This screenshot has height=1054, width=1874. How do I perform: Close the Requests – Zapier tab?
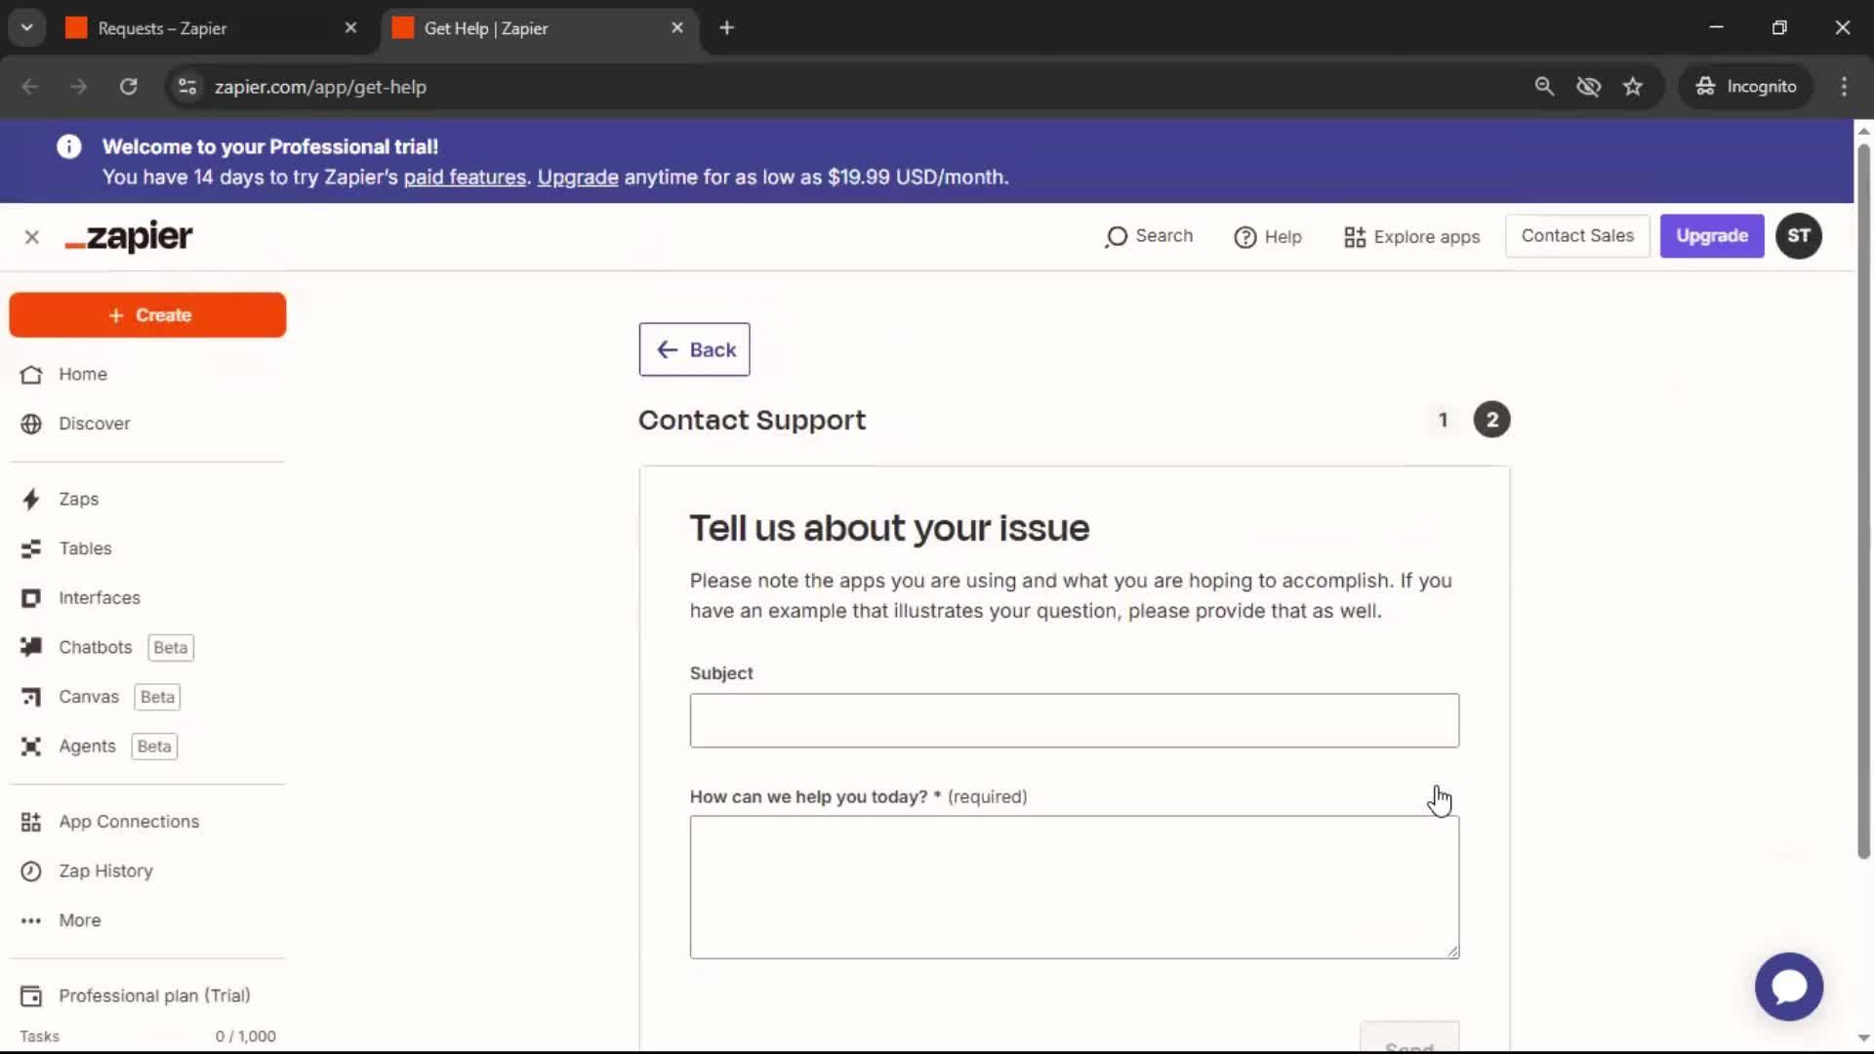pyautogui.click(x=351, y=28)
